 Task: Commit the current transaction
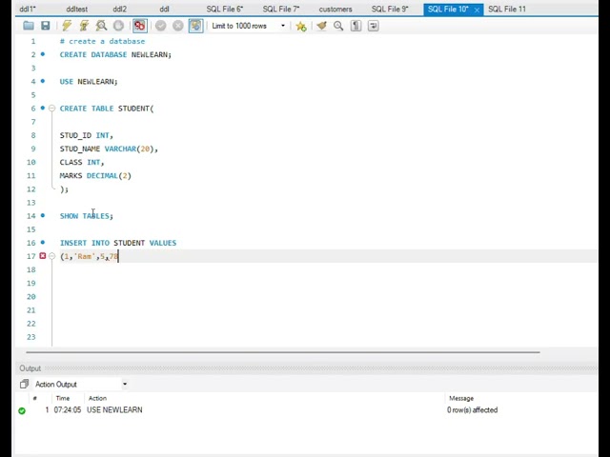pos(161,26)
